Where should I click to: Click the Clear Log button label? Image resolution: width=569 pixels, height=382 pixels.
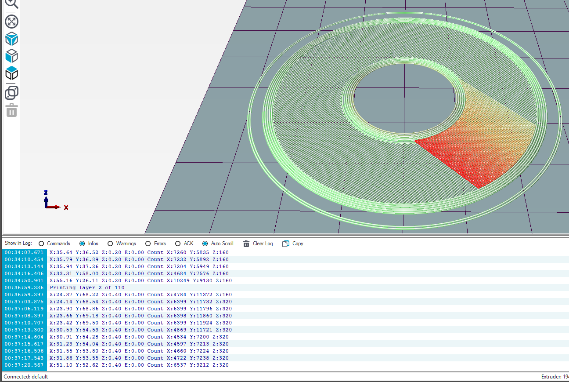coord(263,244)
